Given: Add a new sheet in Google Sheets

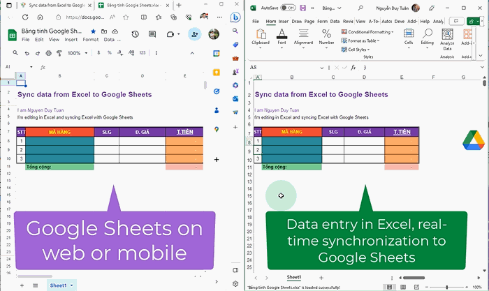Looking at the screenshot, I should coord(22,285).
